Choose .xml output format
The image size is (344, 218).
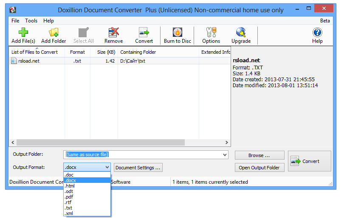pyautogui.click(x=87, y=213)
